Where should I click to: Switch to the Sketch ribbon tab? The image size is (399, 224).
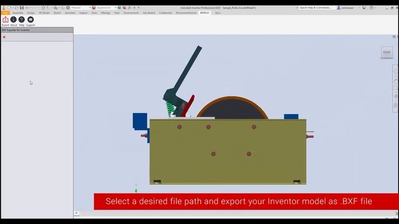pos(57,12)
